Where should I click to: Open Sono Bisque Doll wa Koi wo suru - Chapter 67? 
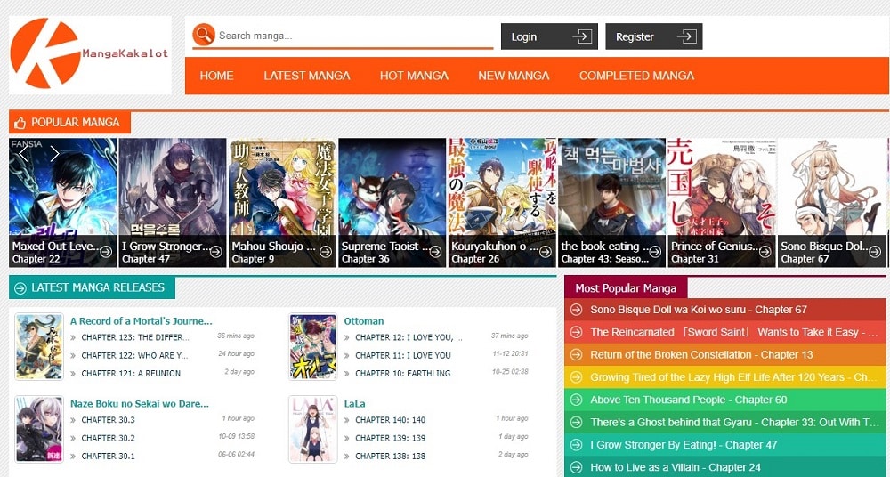click(x=698, y=310)
